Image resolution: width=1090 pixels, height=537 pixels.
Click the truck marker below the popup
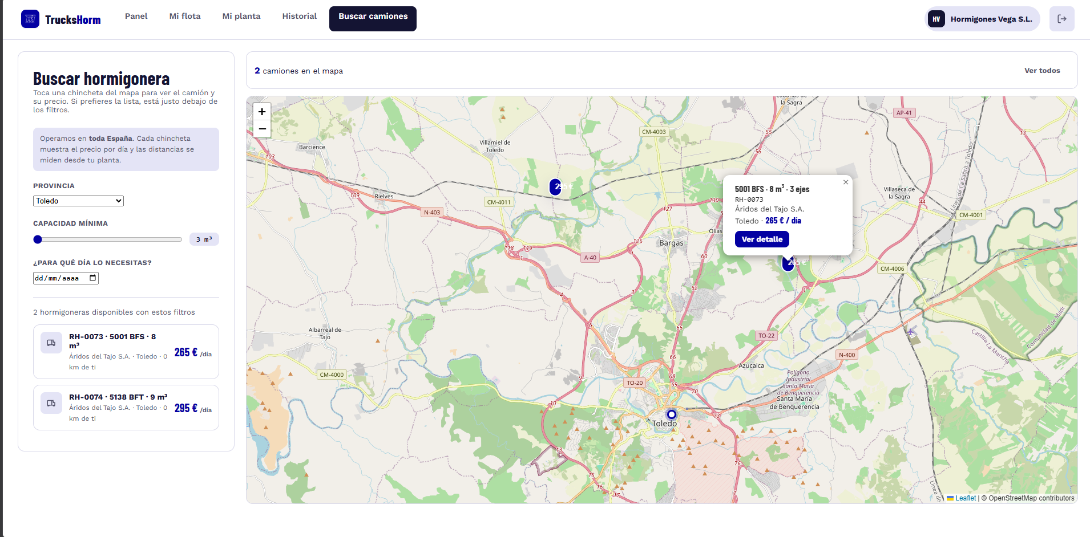(788, 262)
